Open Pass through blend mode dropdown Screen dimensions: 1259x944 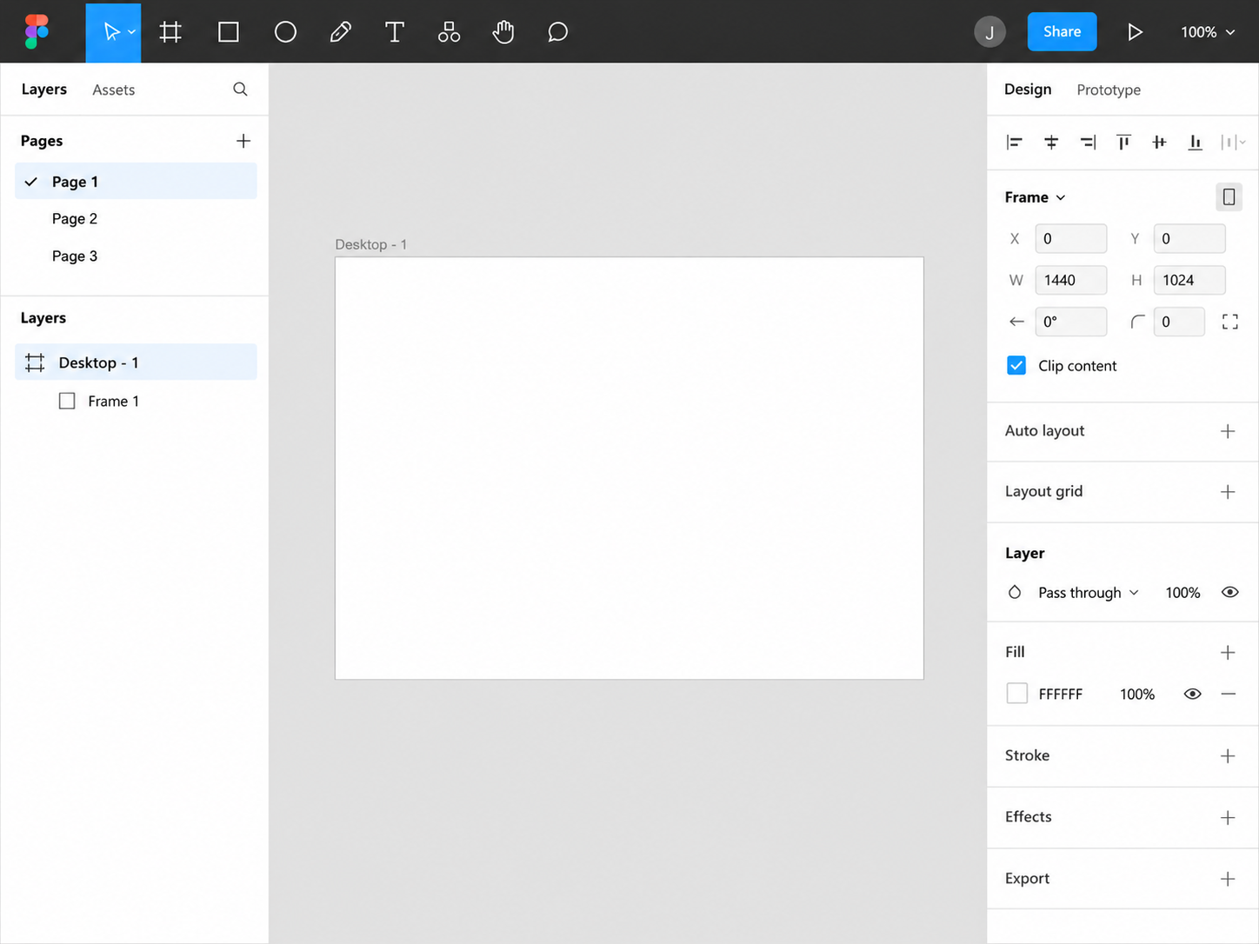click(x=1089, y=593)
